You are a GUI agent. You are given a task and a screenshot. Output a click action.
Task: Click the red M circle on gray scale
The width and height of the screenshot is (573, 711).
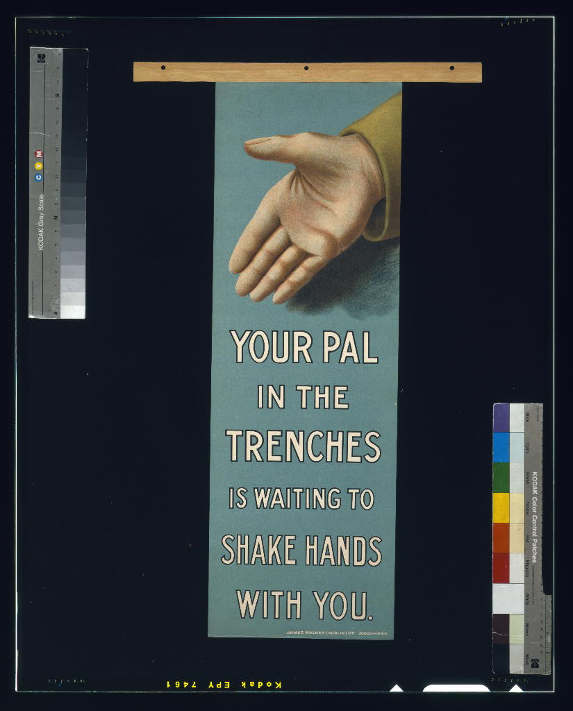39,153
